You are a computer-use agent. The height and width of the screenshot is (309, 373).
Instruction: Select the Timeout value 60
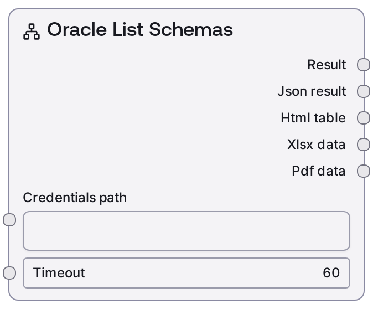[331, 273]
